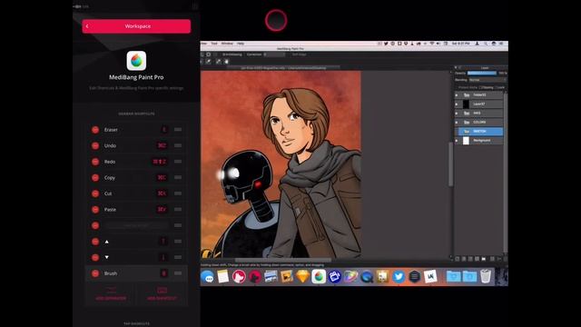Adjust the Correction value control
This screenshot has height=327, width=581.
click(x=275, y=54)
